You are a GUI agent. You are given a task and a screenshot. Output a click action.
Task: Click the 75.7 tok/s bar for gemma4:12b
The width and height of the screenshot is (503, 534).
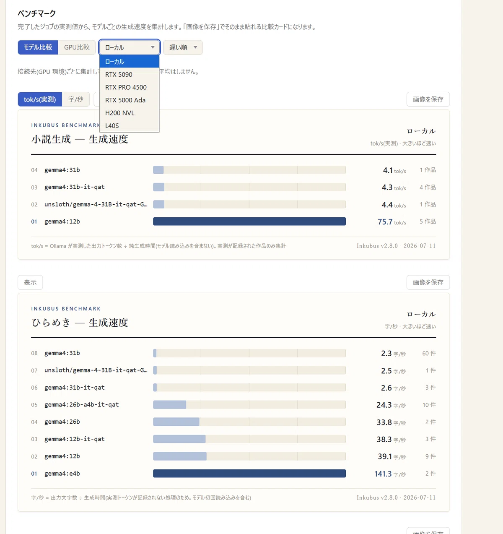(249, 221)
